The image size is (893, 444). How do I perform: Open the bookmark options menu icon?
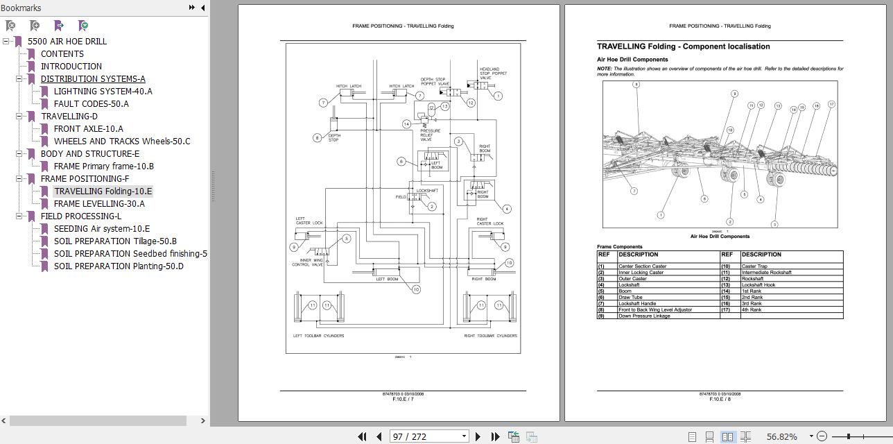pos(82,25)
